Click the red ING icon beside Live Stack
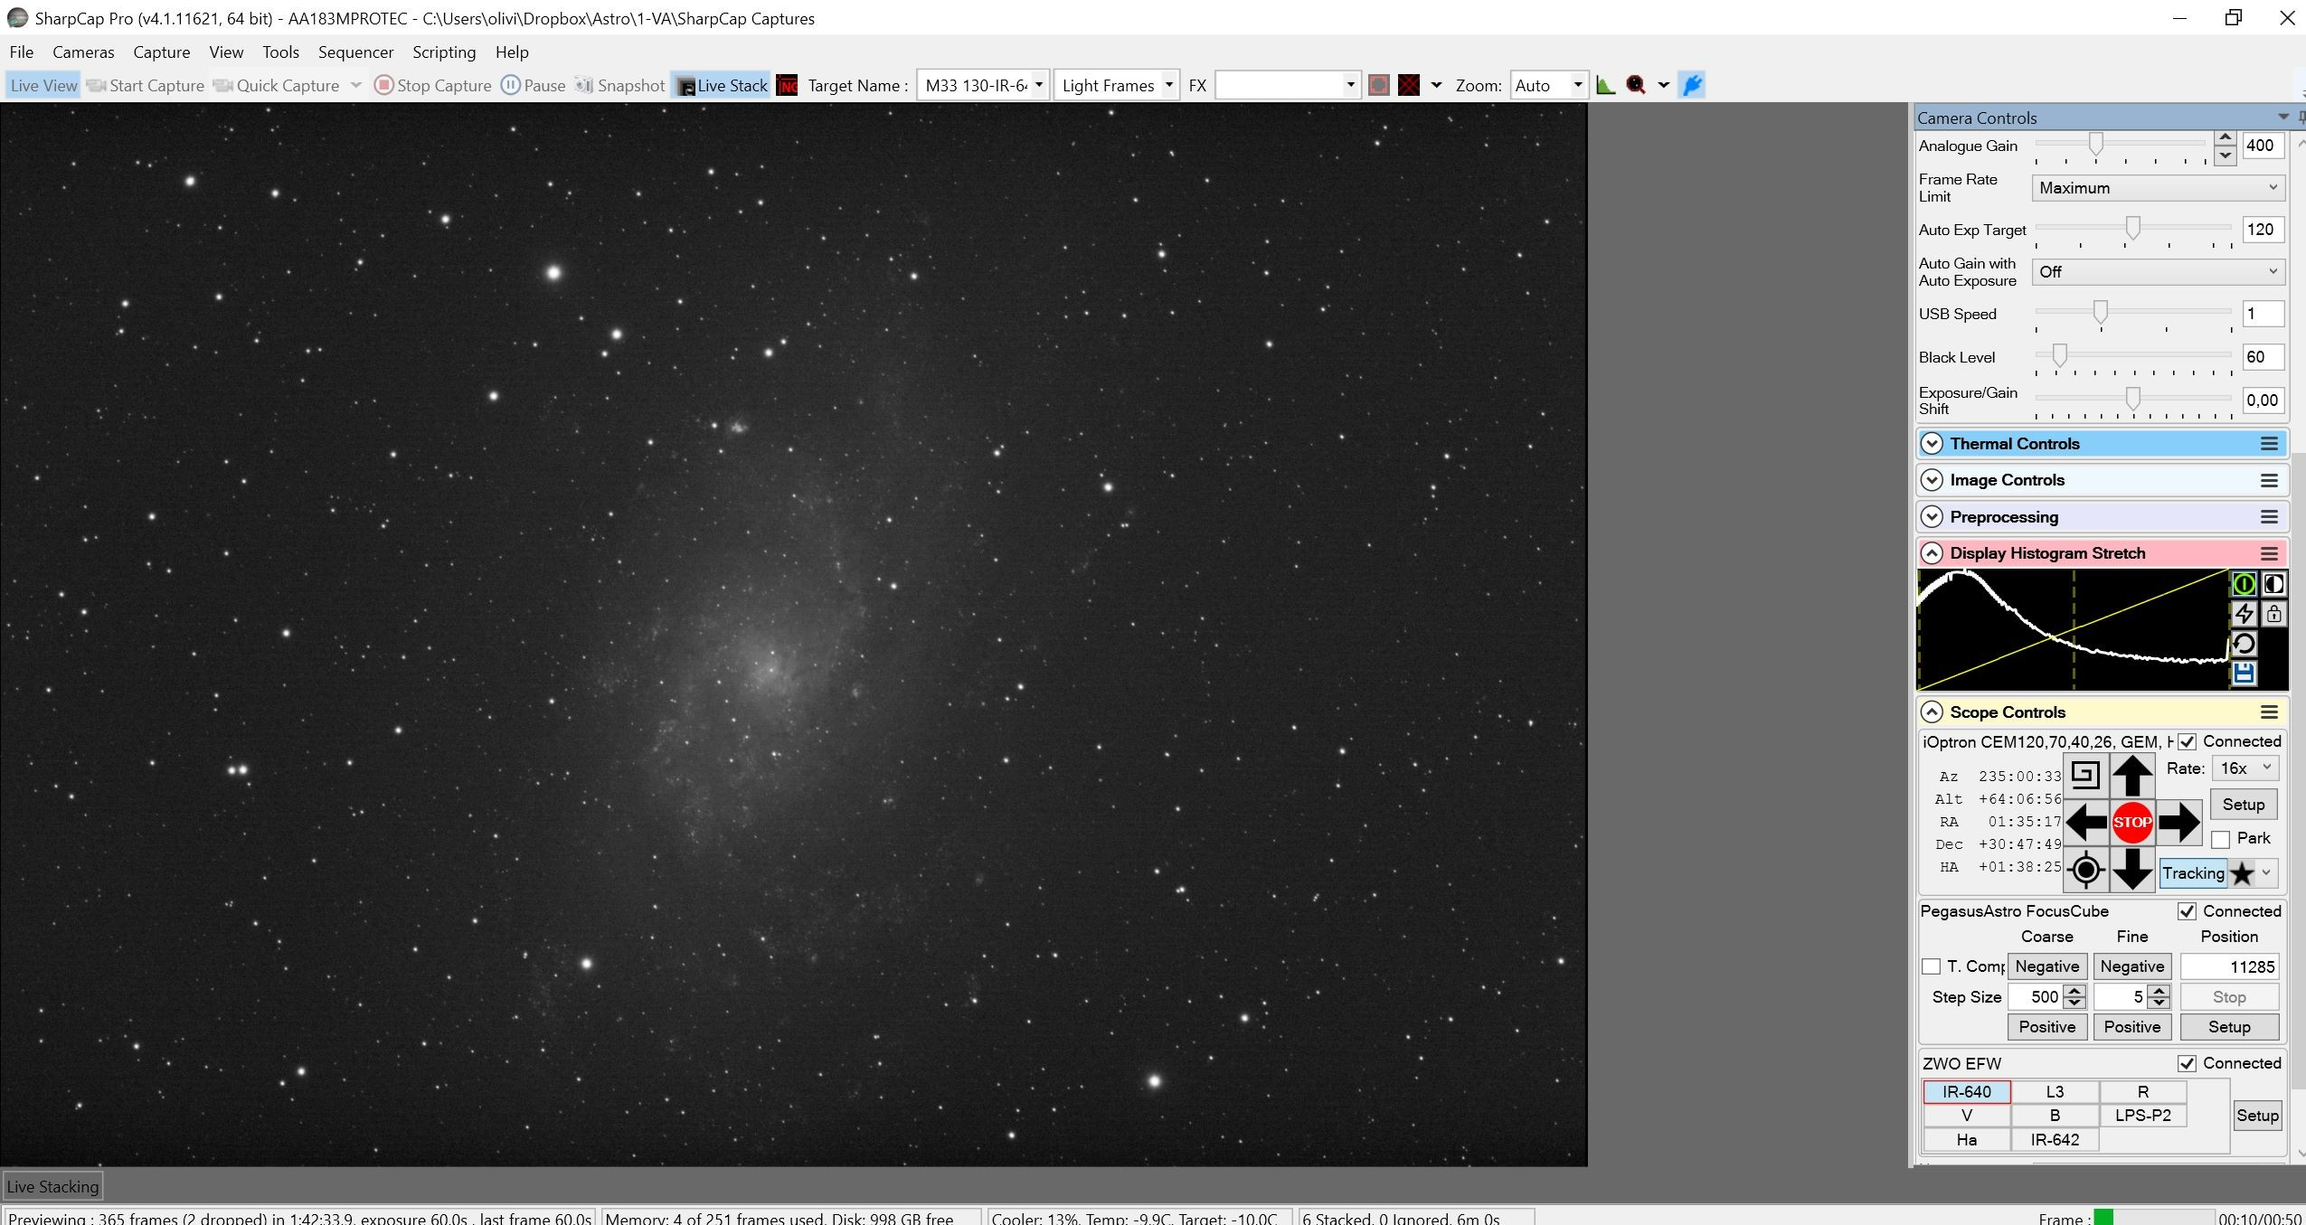Screen dimensions: 2306x1225 (787, 85)
